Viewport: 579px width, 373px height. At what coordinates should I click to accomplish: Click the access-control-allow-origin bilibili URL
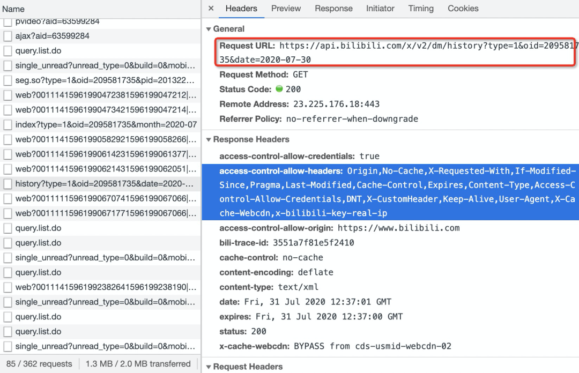pyautogui.click(x=398, y=228)
